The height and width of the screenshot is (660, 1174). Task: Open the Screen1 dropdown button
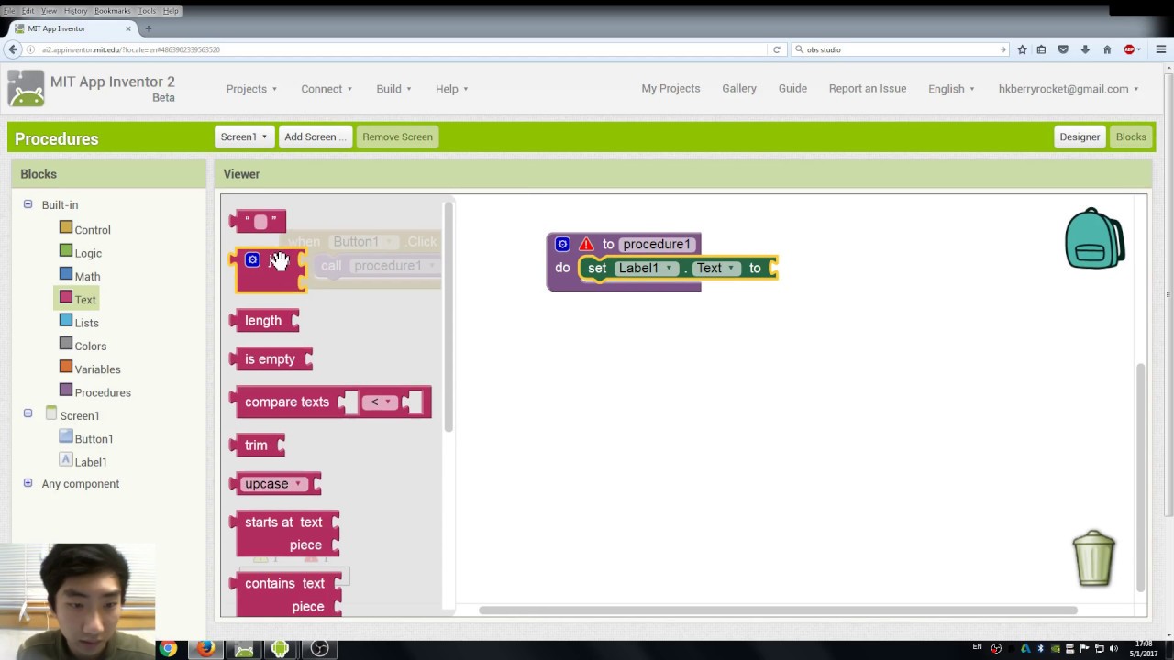pos(244,137)
